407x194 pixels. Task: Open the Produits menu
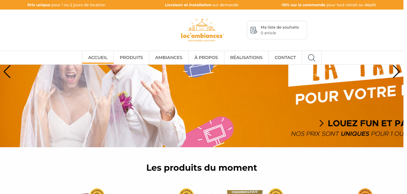click(131, 58)
